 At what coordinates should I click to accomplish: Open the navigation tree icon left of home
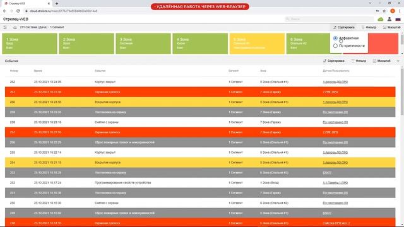pos(5,27)
